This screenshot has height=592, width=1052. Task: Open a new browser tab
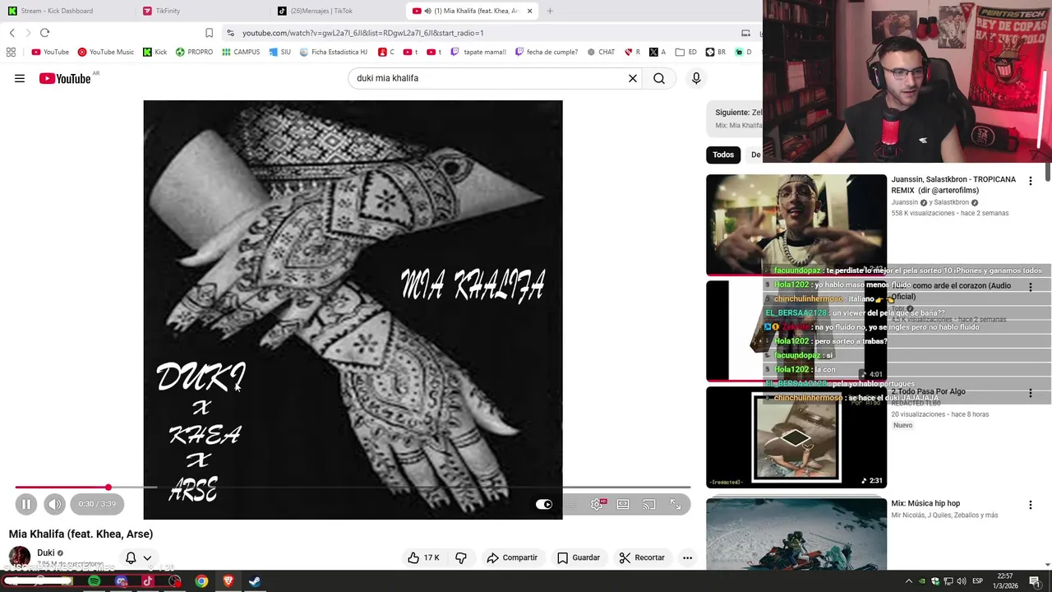550,11
